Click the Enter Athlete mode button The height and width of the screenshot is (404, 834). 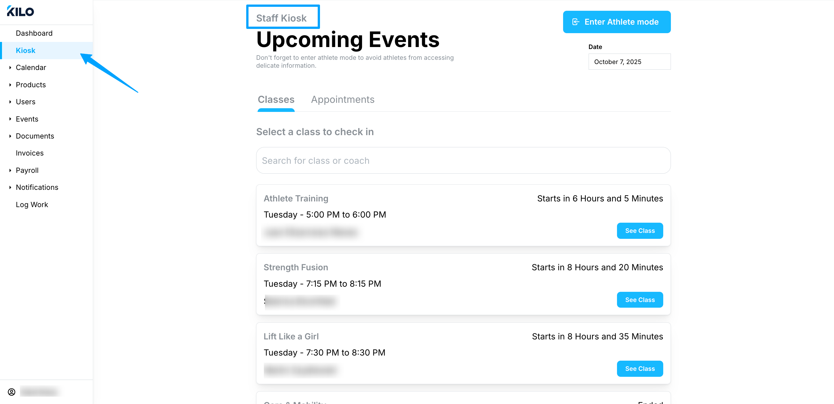coord(616,22)
